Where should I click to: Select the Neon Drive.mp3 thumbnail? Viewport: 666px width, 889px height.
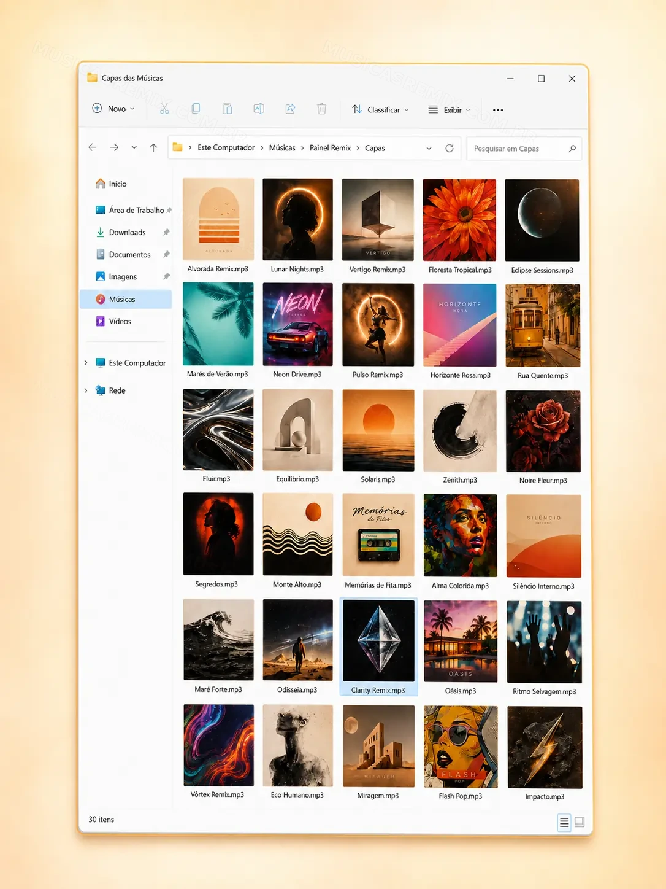click(x=297, y=324)
